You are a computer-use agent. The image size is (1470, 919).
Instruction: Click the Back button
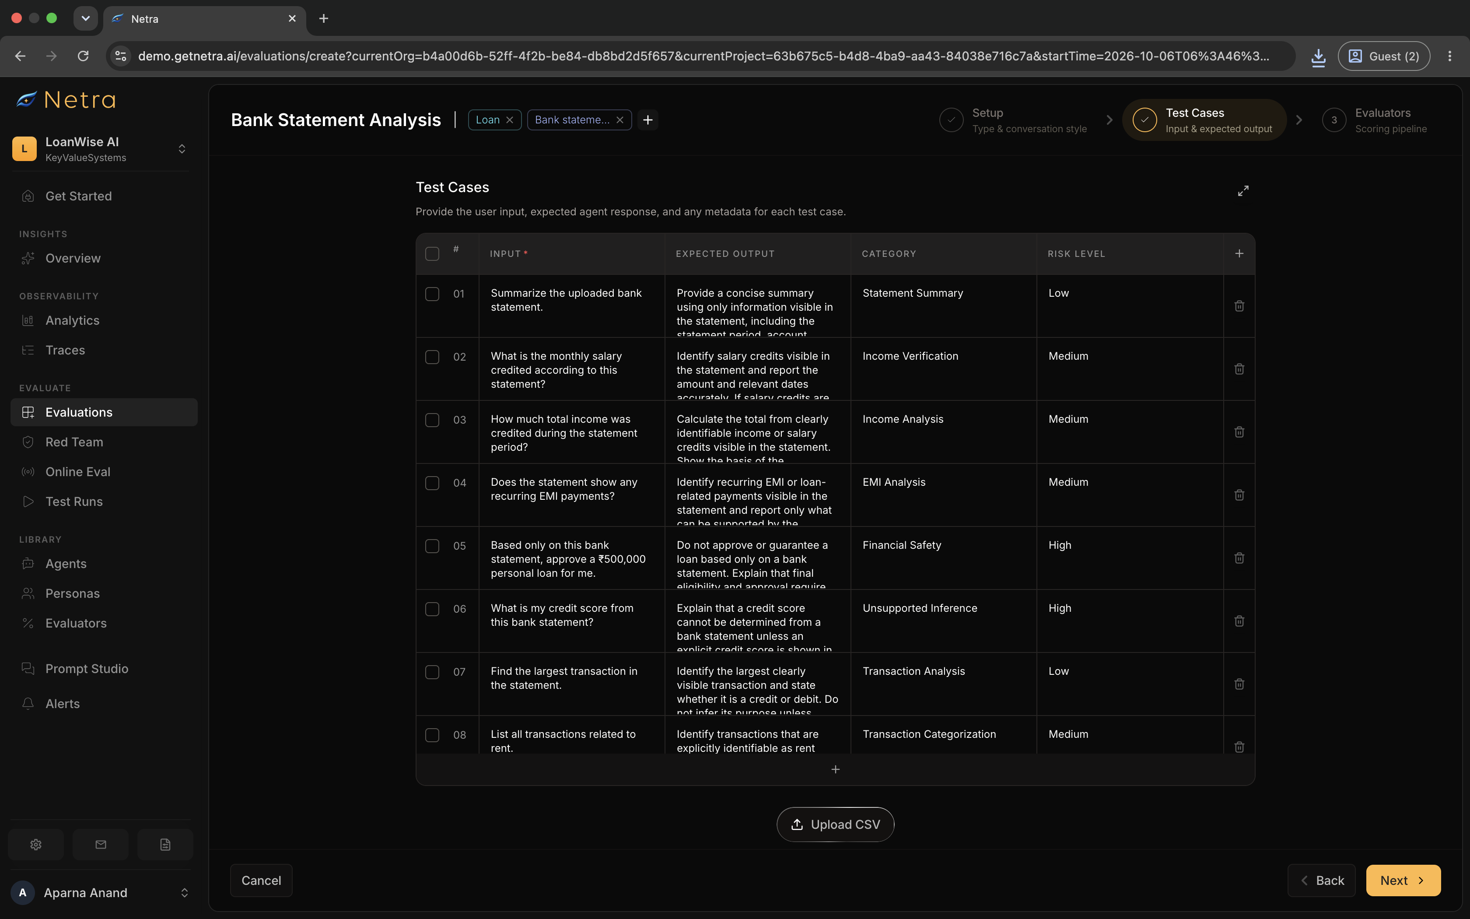(x=1322, y=880)
